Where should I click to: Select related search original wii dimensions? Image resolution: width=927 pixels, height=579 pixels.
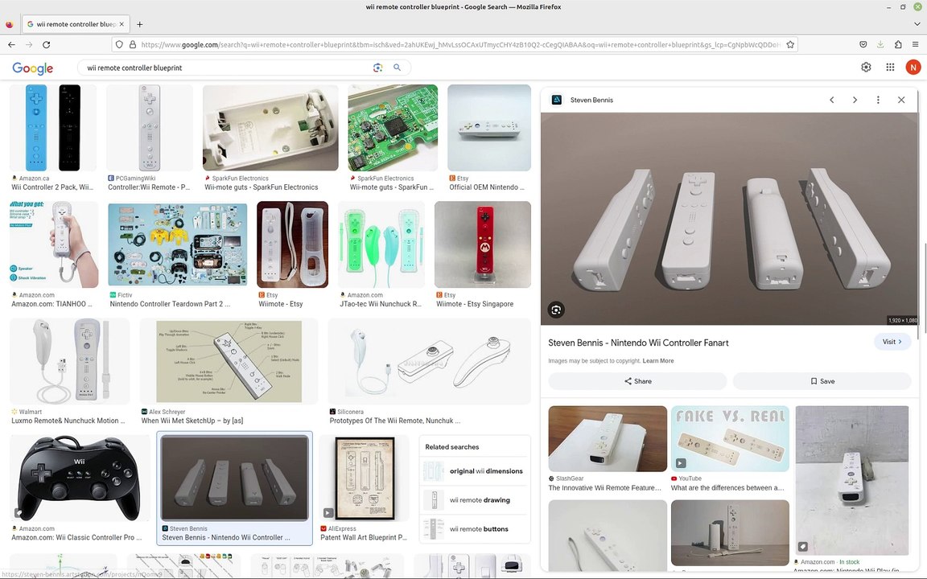[475, 471]
